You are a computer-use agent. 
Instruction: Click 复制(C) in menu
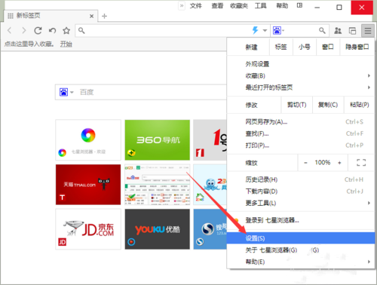click(x=328, y=105)
